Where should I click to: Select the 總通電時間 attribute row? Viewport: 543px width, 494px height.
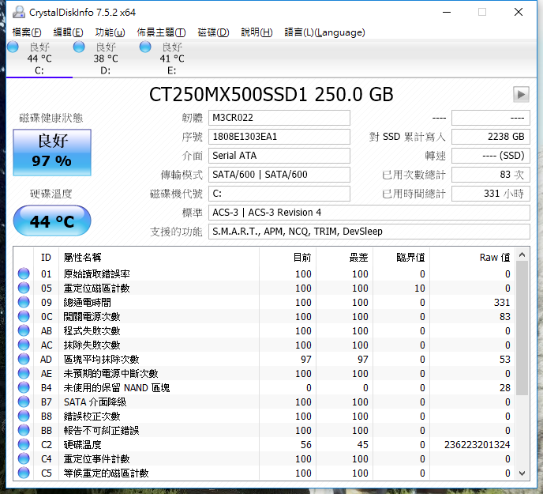[x=265, y=302]
